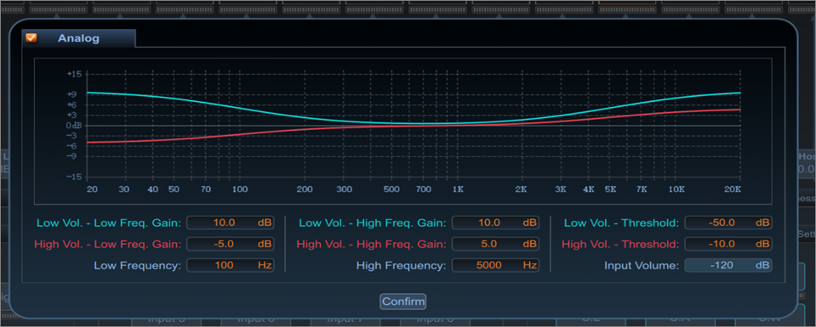
Task: Select the Analog tab
Action: [78, 38]
